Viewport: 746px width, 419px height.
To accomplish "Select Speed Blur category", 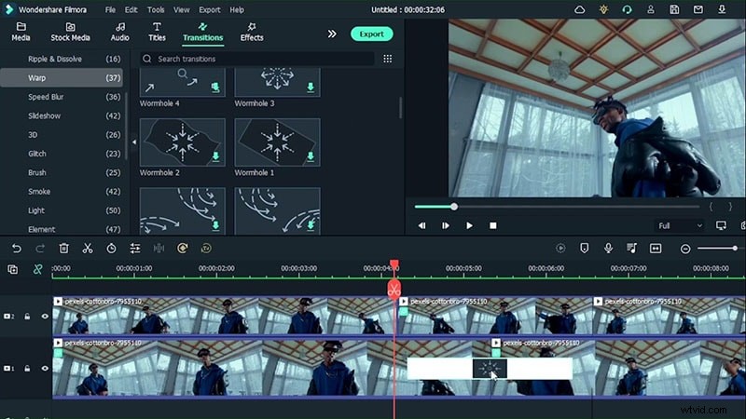I will (62, 97).
